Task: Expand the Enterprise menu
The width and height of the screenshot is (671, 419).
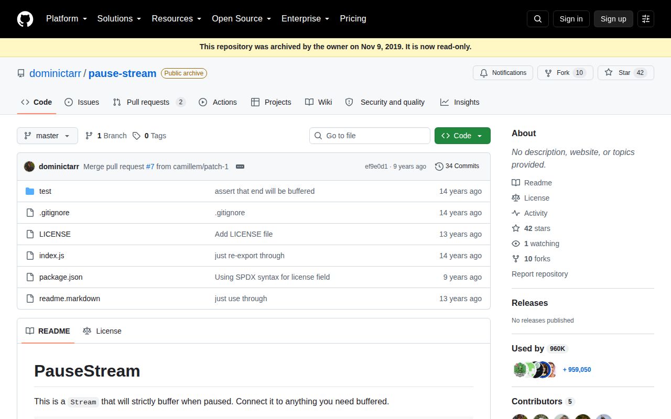Action: (306, 19)
